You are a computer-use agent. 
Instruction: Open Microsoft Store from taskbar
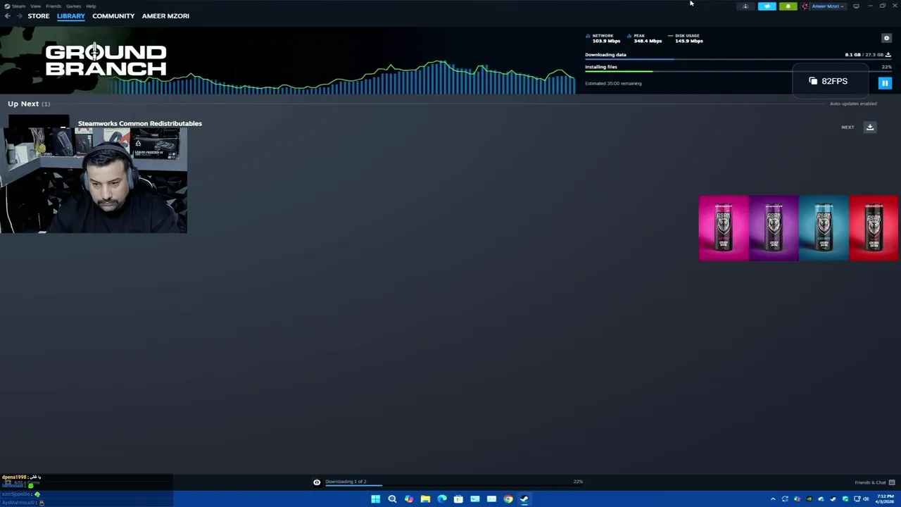click(x=458, y=499)
